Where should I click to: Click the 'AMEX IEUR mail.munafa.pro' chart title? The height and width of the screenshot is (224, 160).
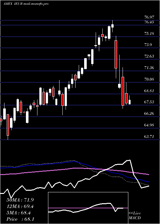point(26,4)
